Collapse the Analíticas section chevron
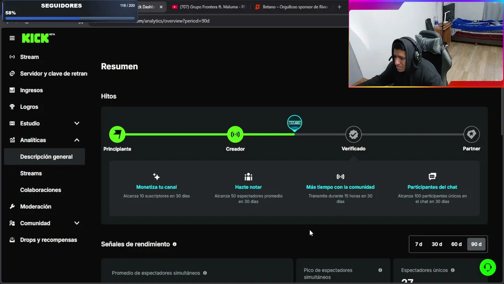504x284 pixels. (x=77, y=140)
